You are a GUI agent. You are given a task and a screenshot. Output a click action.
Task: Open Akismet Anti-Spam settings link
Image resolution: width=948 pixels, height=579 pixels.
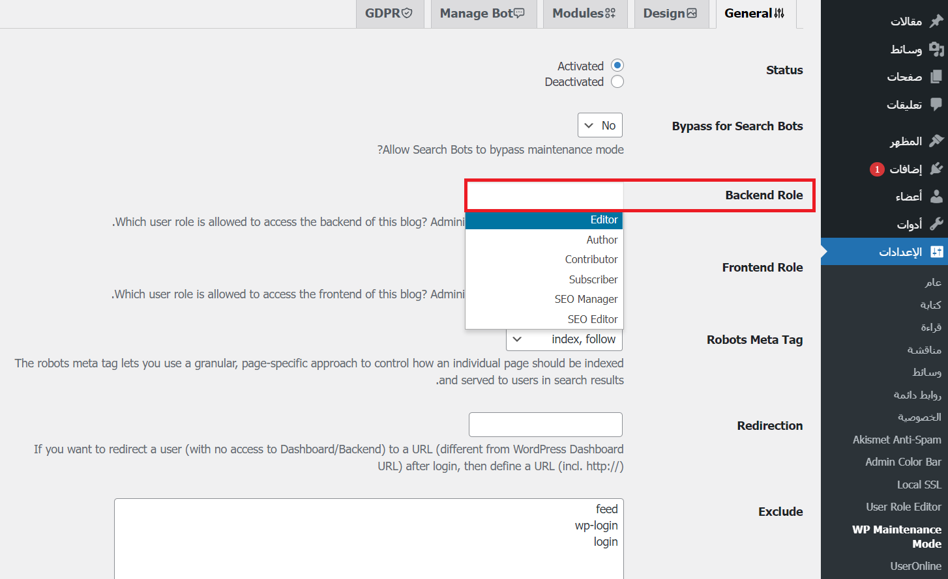[x=896, y=440]
